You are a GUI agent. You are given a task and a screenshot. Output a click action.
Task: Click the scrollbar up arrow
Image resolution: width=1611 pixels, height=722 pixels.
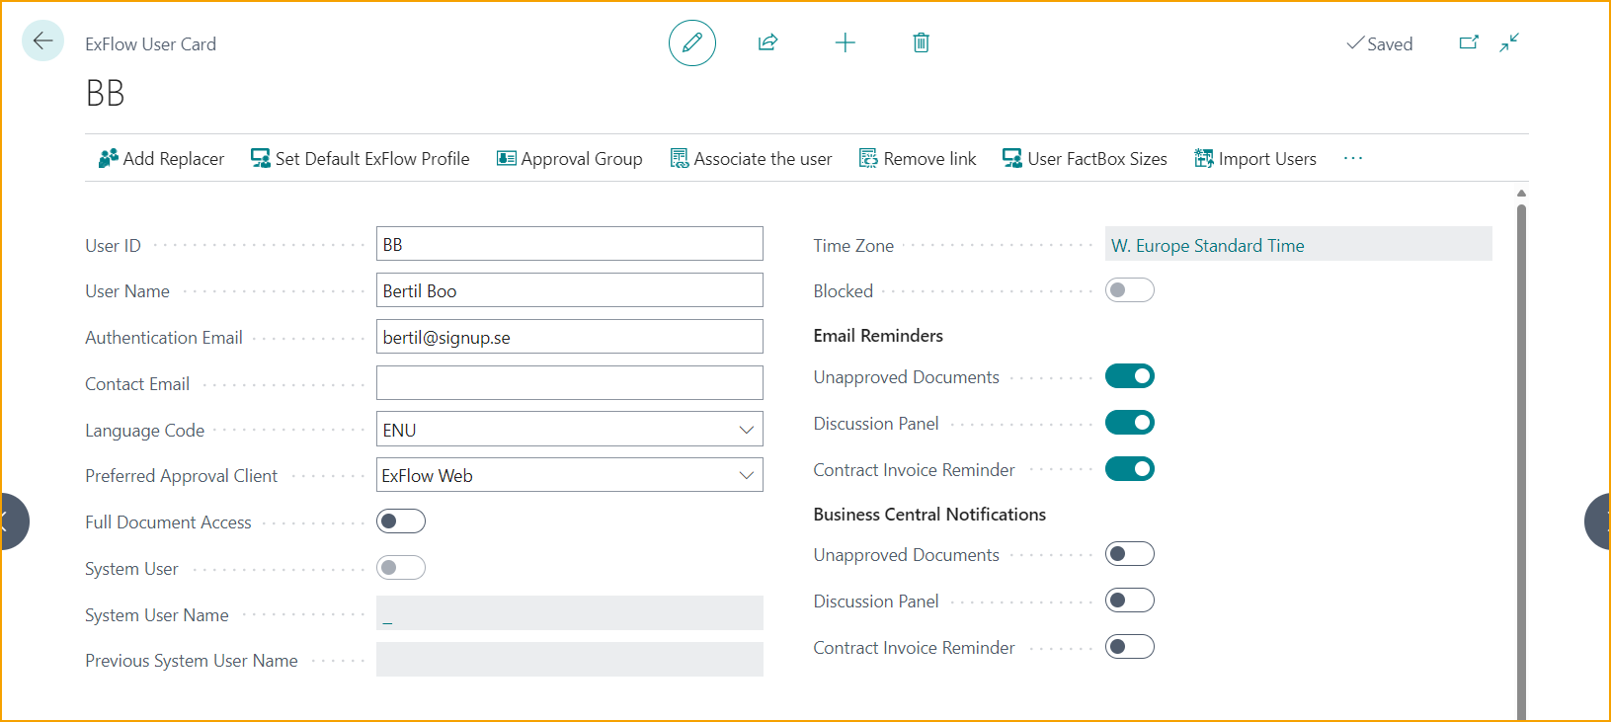pos(1521,194)
